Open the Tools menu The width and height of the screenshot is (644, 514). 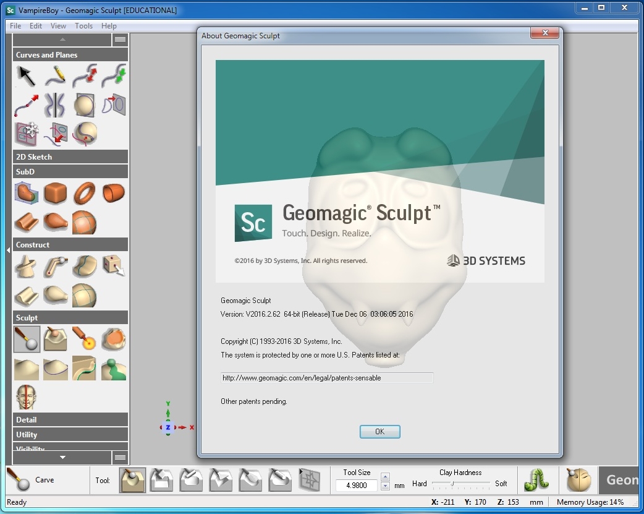click(x=84, y=26)
